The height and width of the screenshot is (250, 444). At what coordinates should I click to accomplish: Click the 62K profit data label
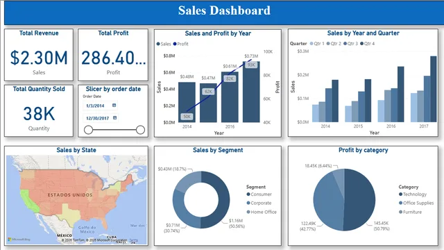[x=208, y=91]
